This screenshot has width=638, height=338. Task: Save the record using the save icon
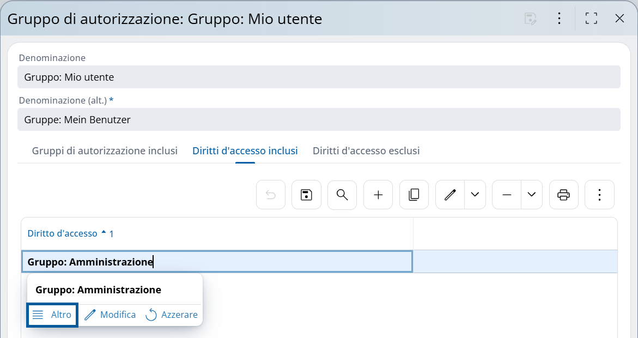coord(306,195)
